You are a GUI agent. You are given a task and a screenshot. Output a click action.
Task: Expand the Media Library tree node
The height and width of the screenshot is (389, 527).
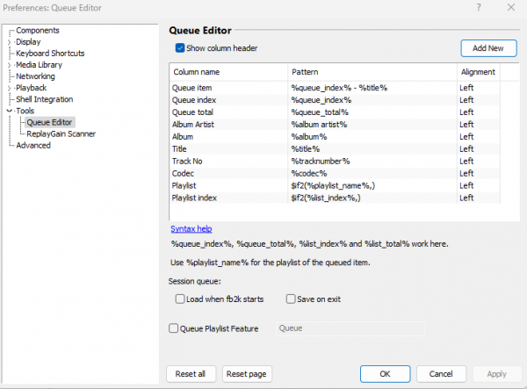click(x=9, y=65)
